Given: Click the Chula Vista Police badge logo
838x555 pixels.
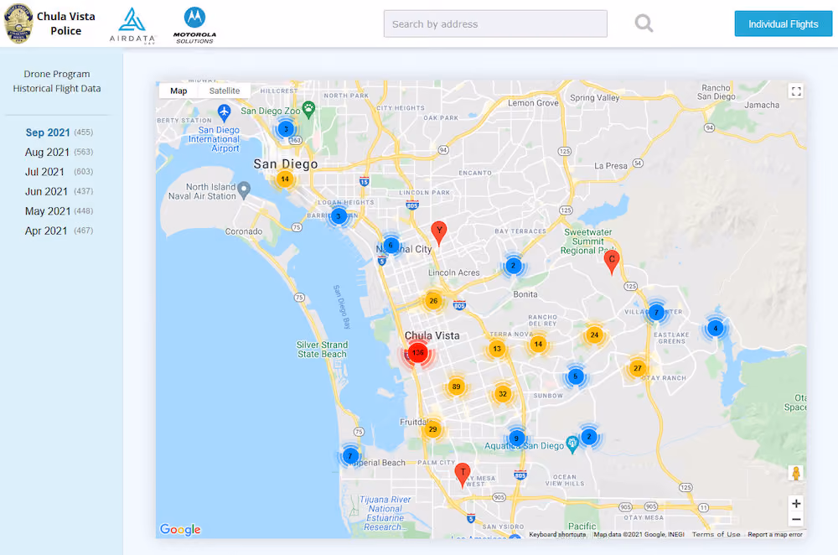Looking at the screenshot, I should tap(18, 23).
